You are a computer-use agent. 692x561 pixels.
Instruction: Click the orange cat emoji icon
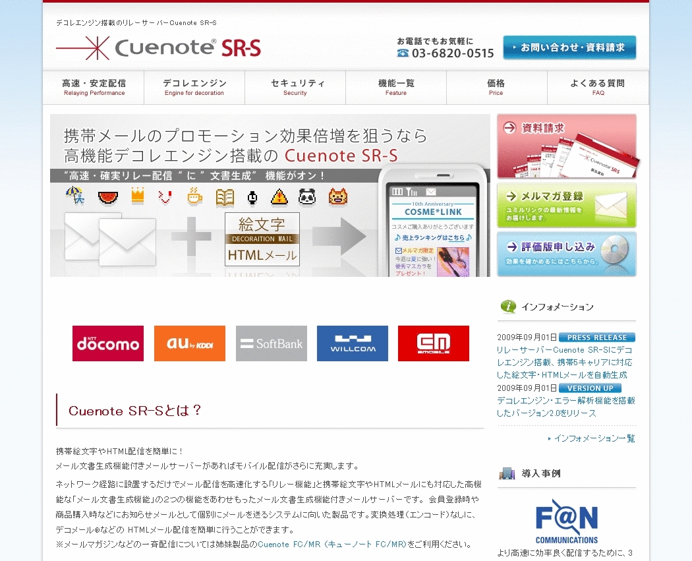click(337, 196)
